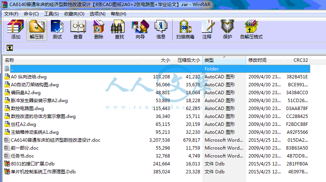Click the CA6140 .doc file icon

(7, 140)
